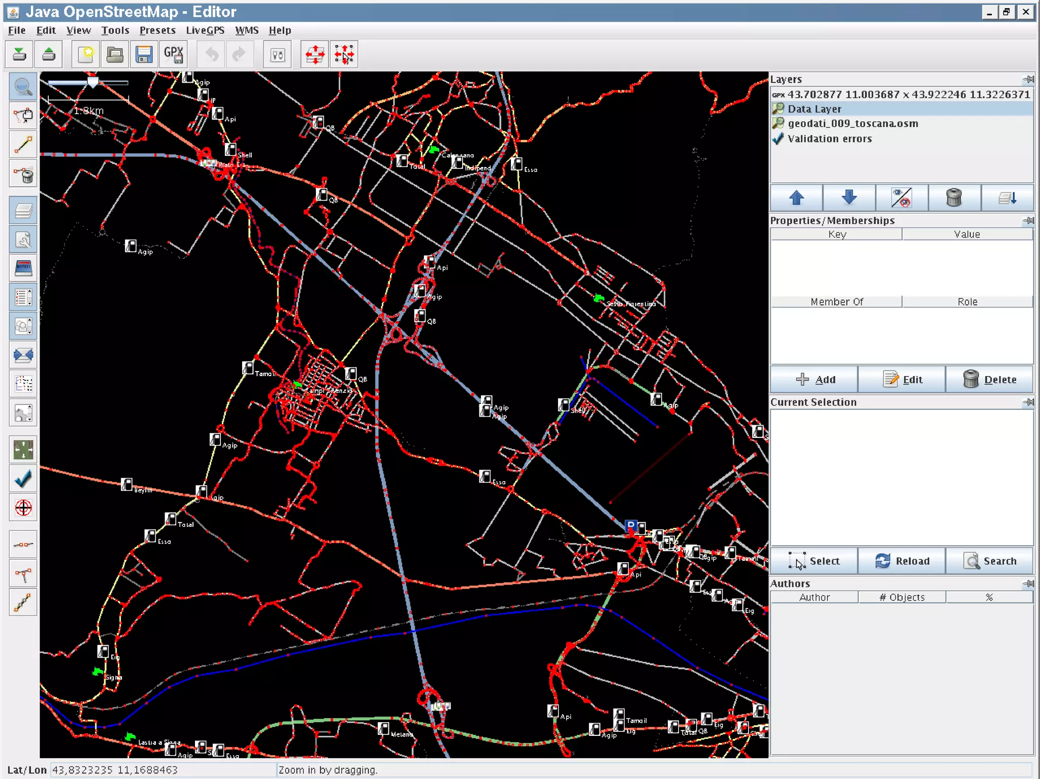
Task: Move the selected layer down with blue arrow
Action: [x=849, y=197]
